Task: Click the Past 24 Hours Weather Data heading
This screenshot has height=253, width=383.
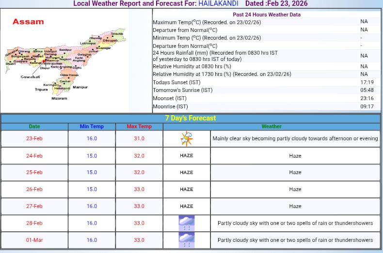Action: pos(266,15)
